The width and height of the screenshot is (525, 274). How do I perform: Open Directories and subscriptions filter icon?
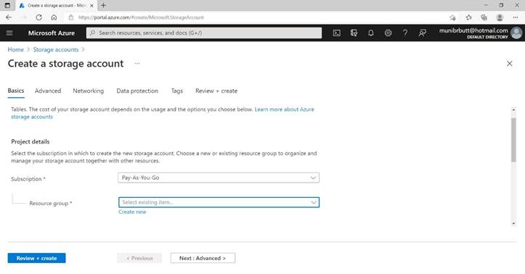[x=354, y=33]
